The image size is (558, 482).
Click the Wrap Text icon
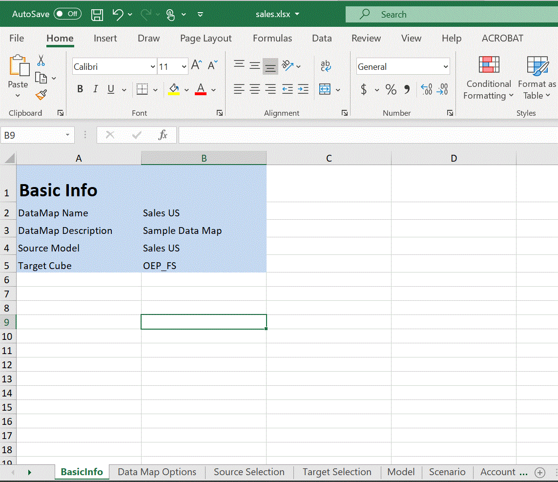[x=325, y=66]
